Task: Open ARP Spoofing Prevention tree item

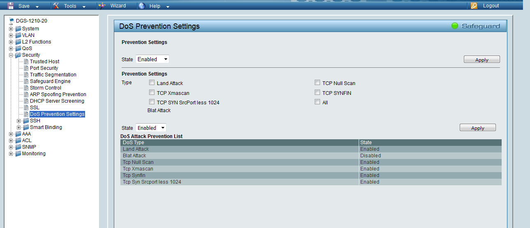Action: pos(58,94)
